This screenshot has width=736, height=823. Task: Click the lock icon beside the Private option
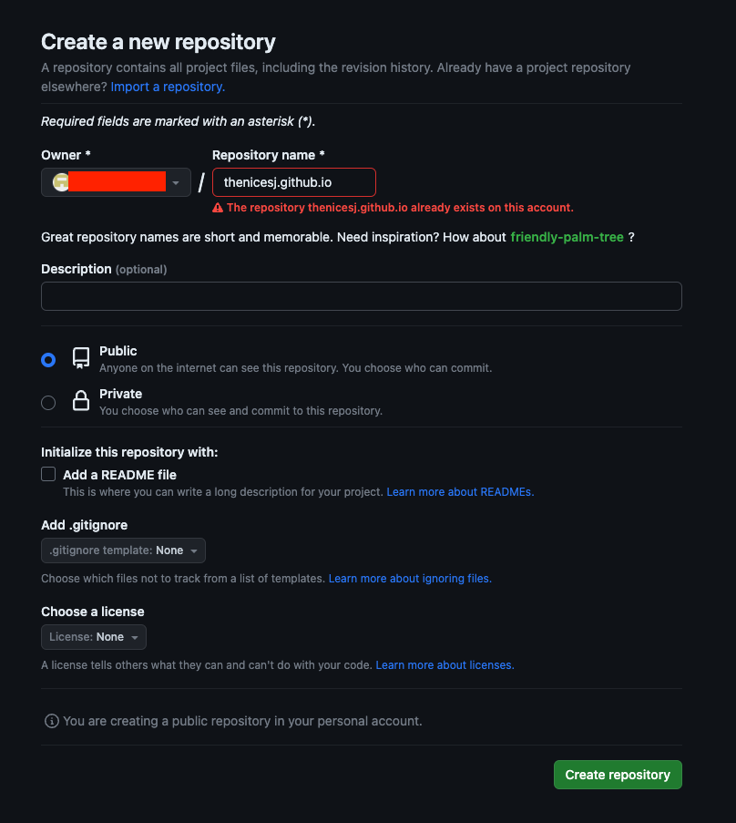80,402
